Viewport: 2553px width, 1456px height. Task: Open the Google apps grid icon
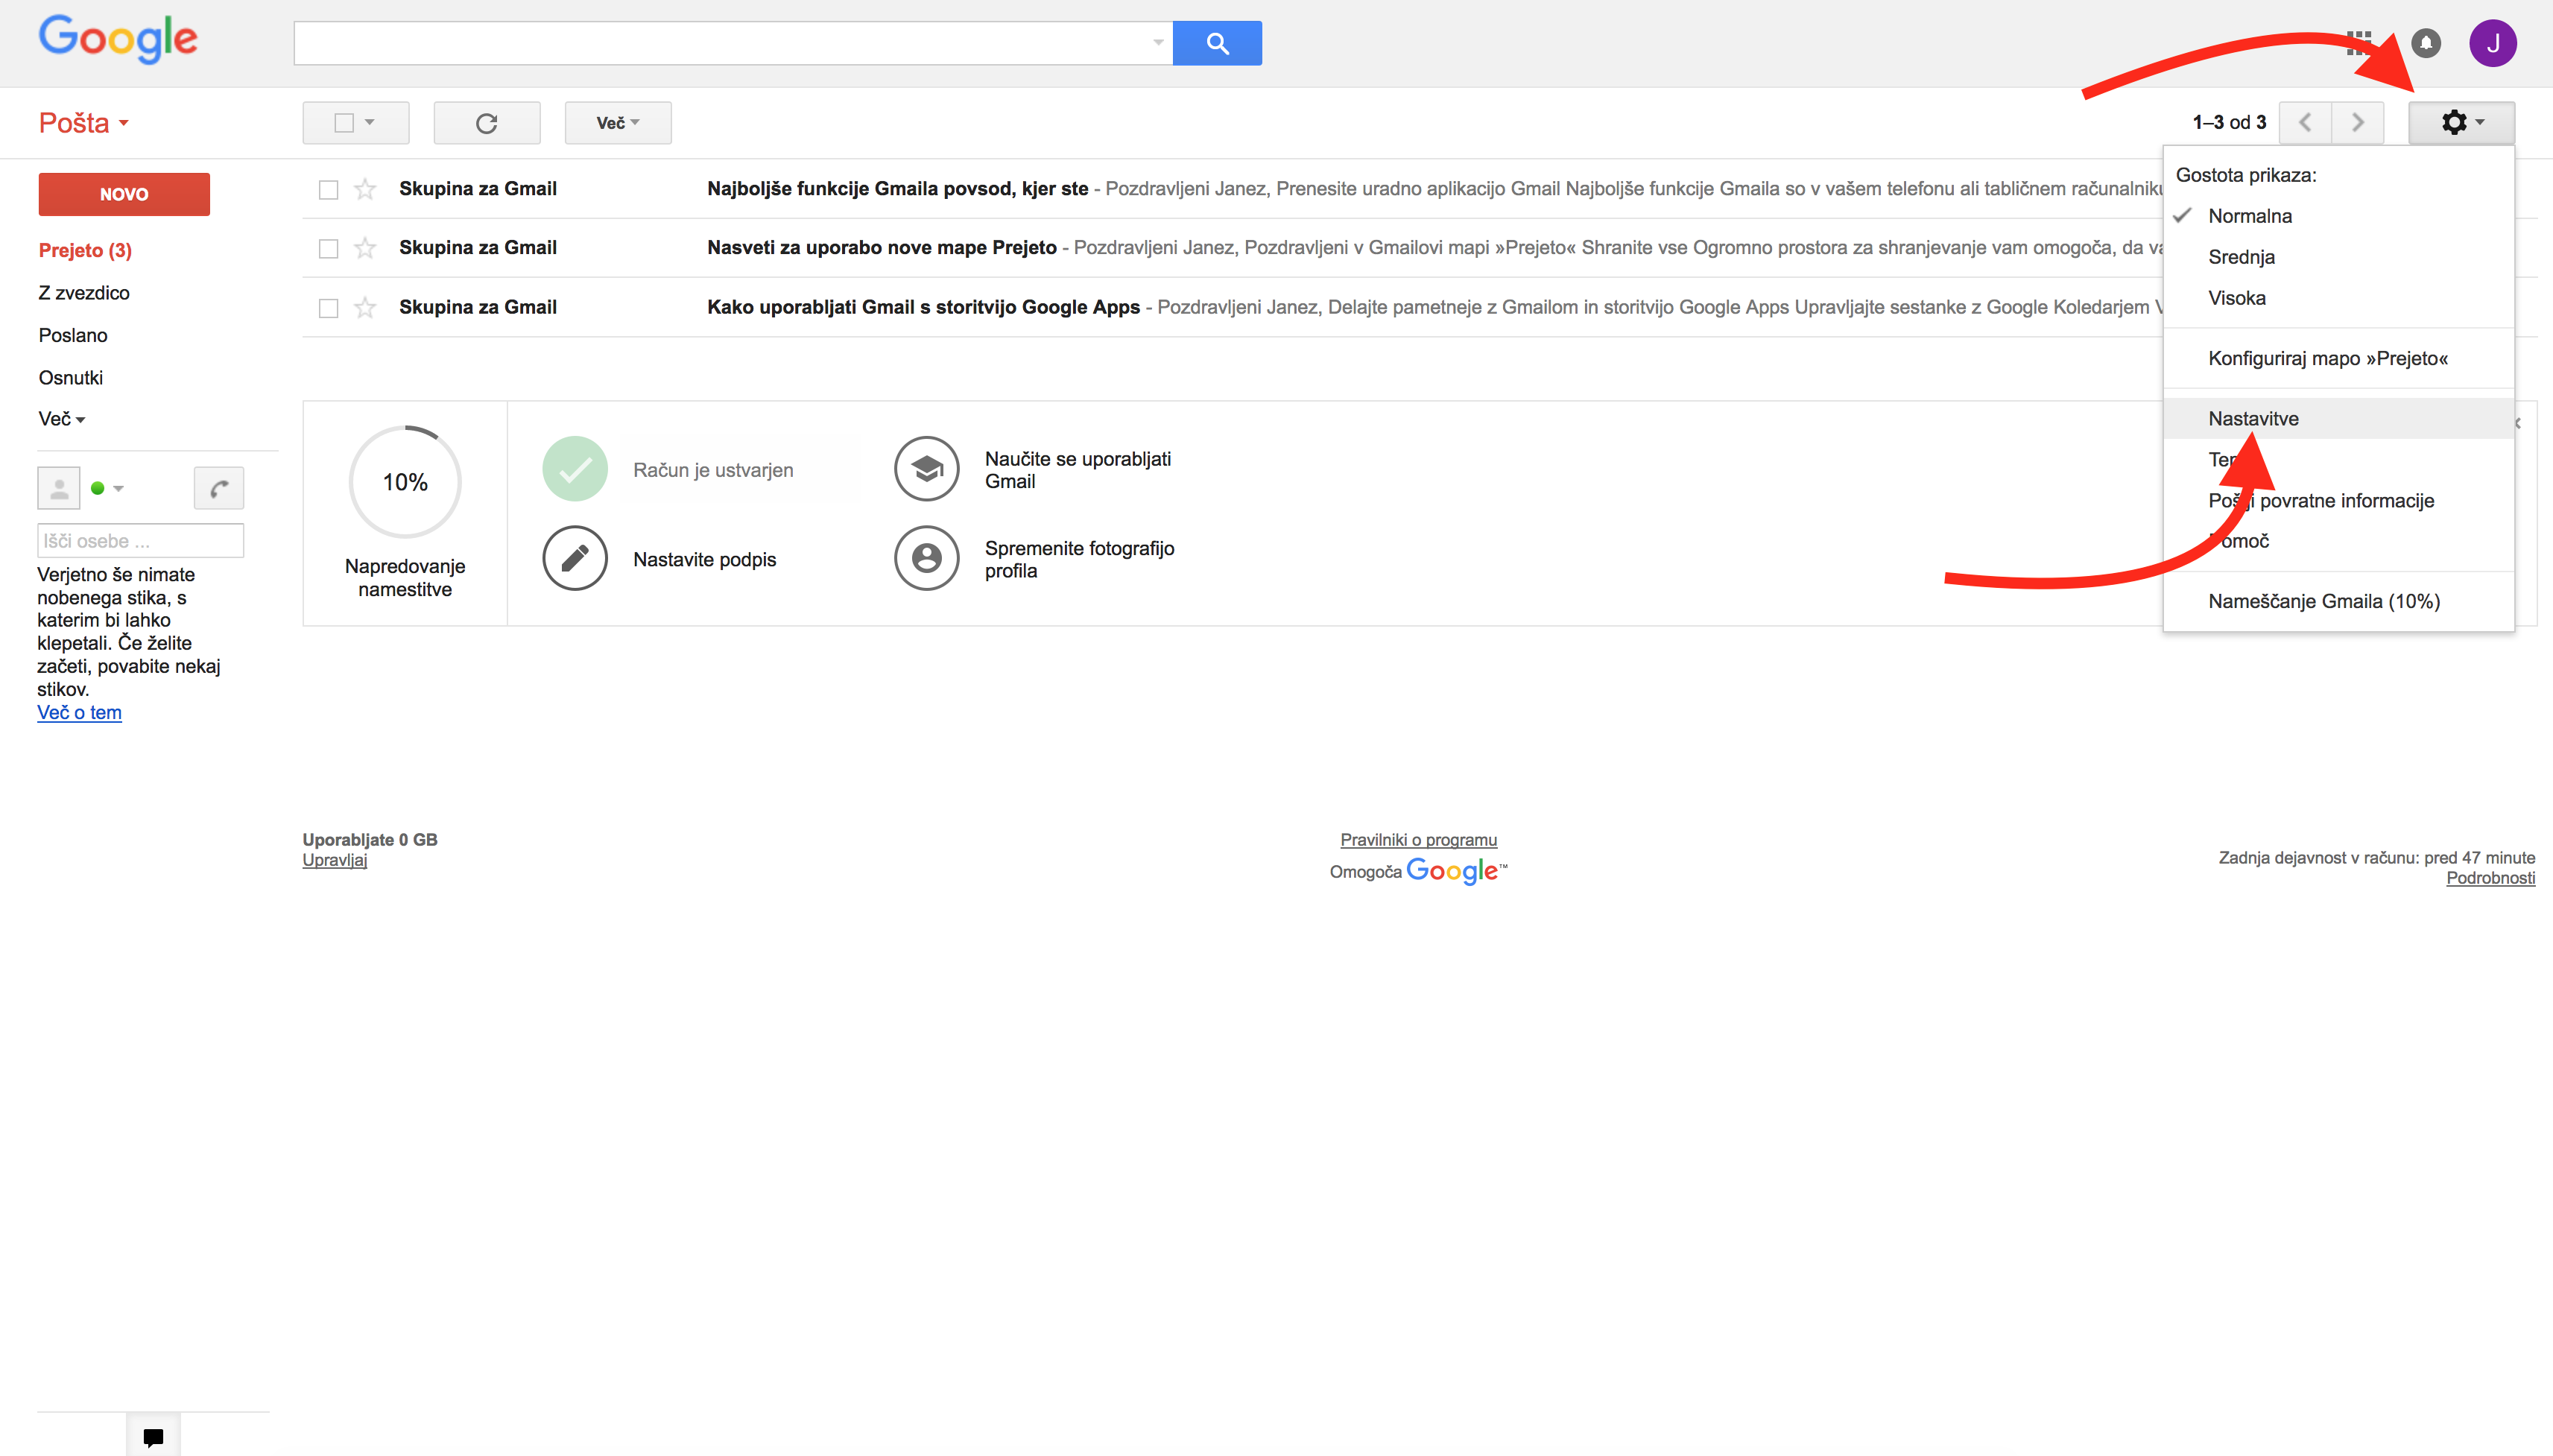click(2359, 42)
